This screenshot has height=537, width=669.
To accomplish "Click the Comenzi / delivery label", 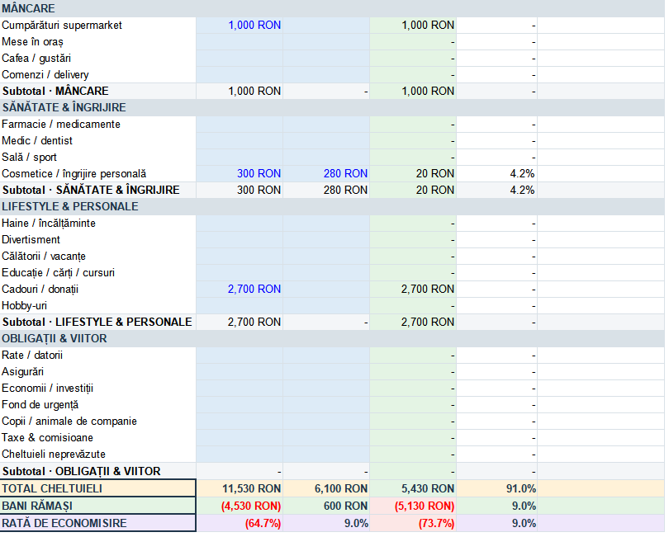I will [x=45, y=74].
